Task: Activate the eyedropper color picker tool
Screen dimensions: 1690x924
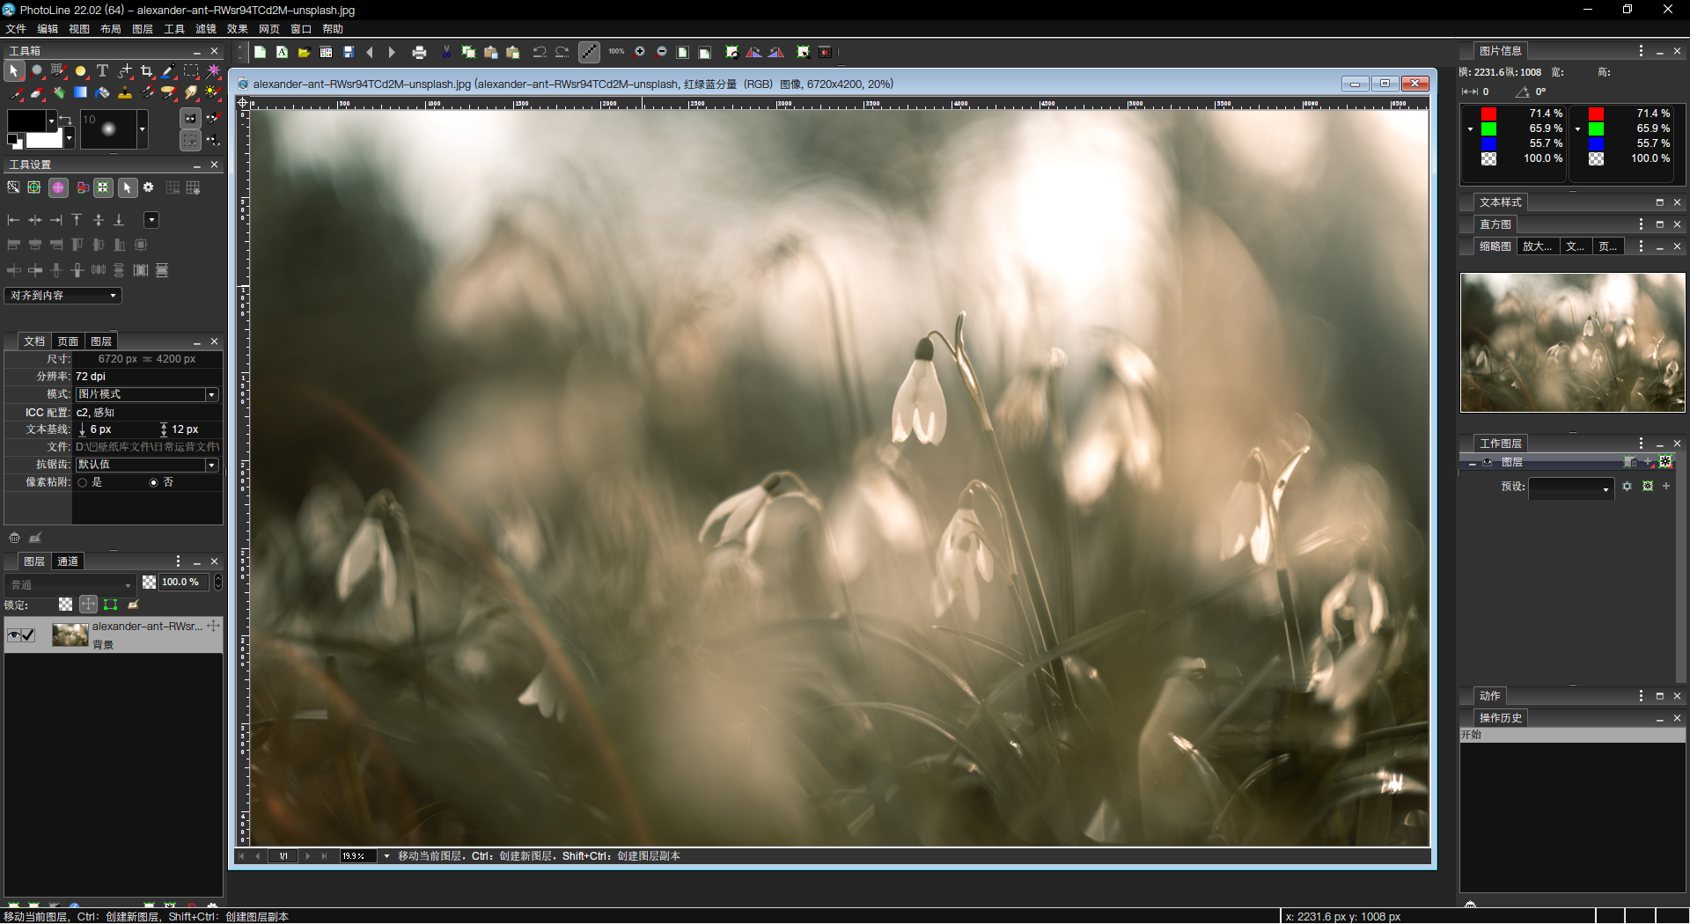Action: click(x=167, y=71)
